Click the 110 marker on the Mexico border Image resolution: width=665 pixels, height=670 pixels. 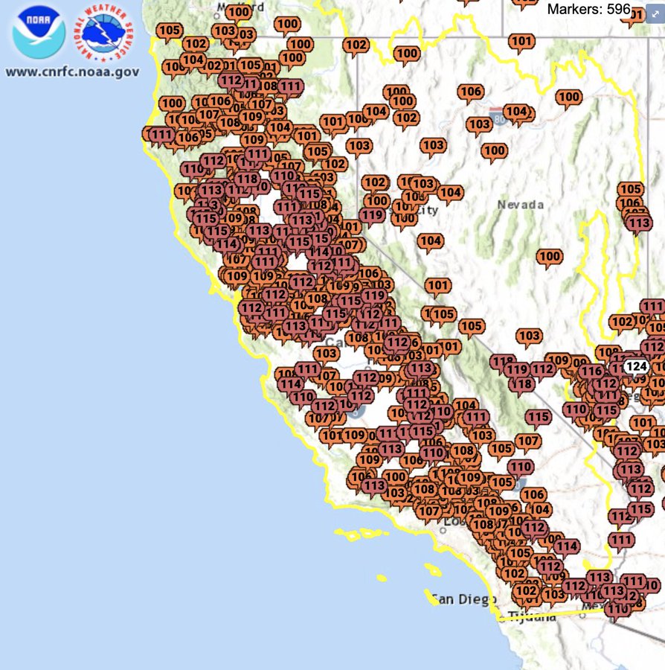coord(617,610)
